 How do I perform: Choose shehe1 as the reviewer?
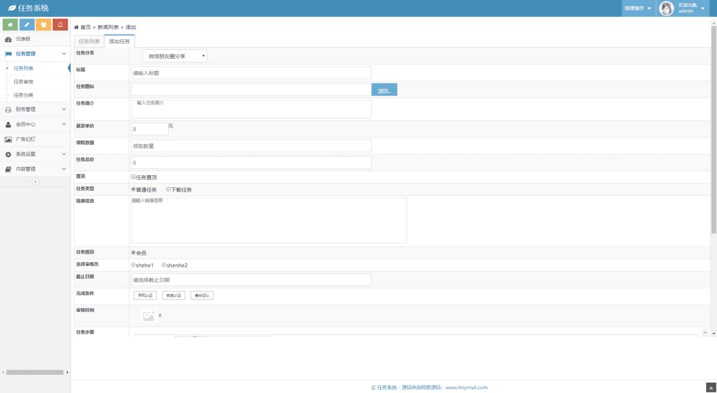(x=134, y=265)
